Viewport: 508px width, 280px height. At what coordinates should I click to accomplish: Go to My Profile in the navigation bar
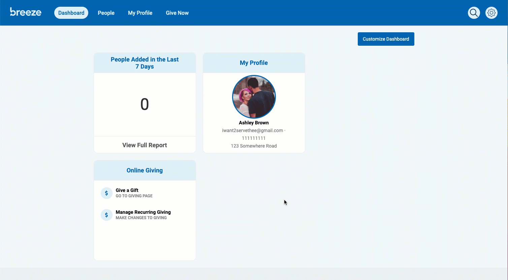coord(140,13)
